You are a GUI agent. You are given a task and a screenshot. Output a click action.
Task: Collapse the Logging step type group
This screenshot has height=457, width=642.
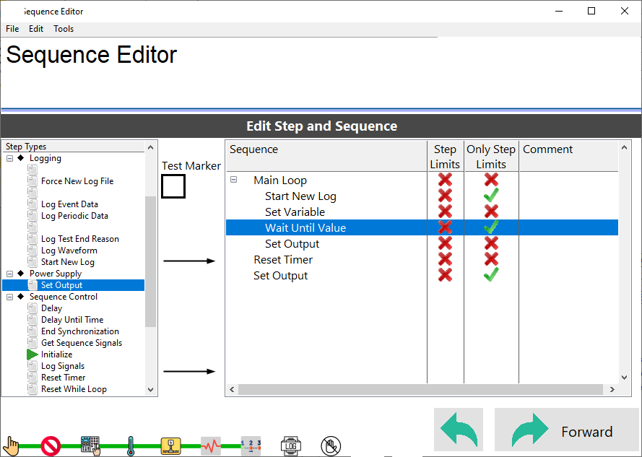(x=9, y=158)
